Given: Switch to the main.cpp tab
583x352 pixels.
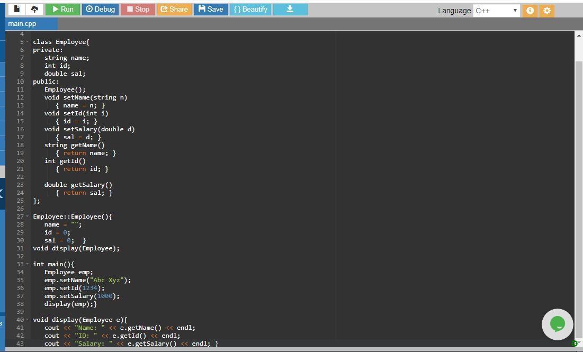Looking at the screenshot, I should (32, 23).
